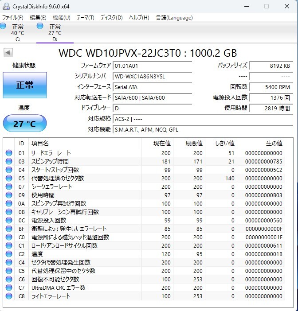Click the interface field Serial ATA
This screenshot has width=298, height=311.
[x=152, y=87]
